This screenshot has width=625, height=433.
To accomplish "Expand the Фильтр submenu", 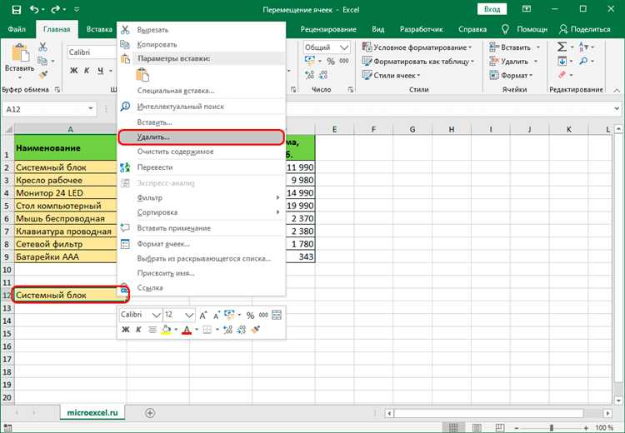I will click(x=277, y=197).
